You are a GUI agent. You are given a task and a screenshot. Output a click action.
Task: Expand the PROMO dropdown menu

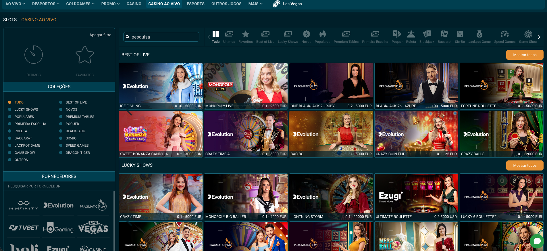pyautogui.click(x=110, y=4)
